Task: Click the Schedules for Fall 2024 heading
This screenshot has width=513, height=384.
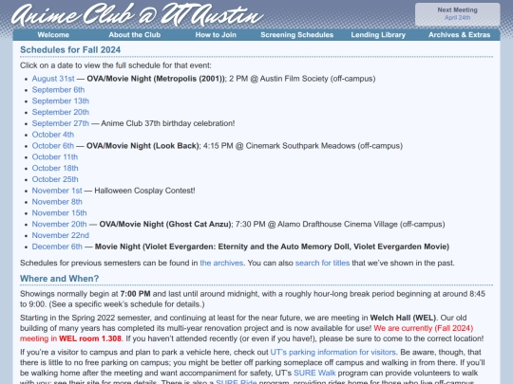Action: 70,50
